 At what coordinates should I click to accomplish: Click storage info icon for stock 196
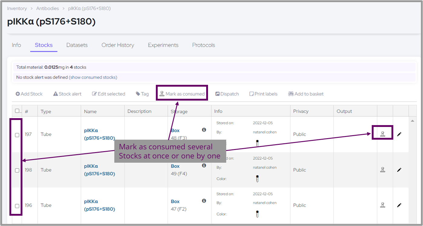[204, 201]
